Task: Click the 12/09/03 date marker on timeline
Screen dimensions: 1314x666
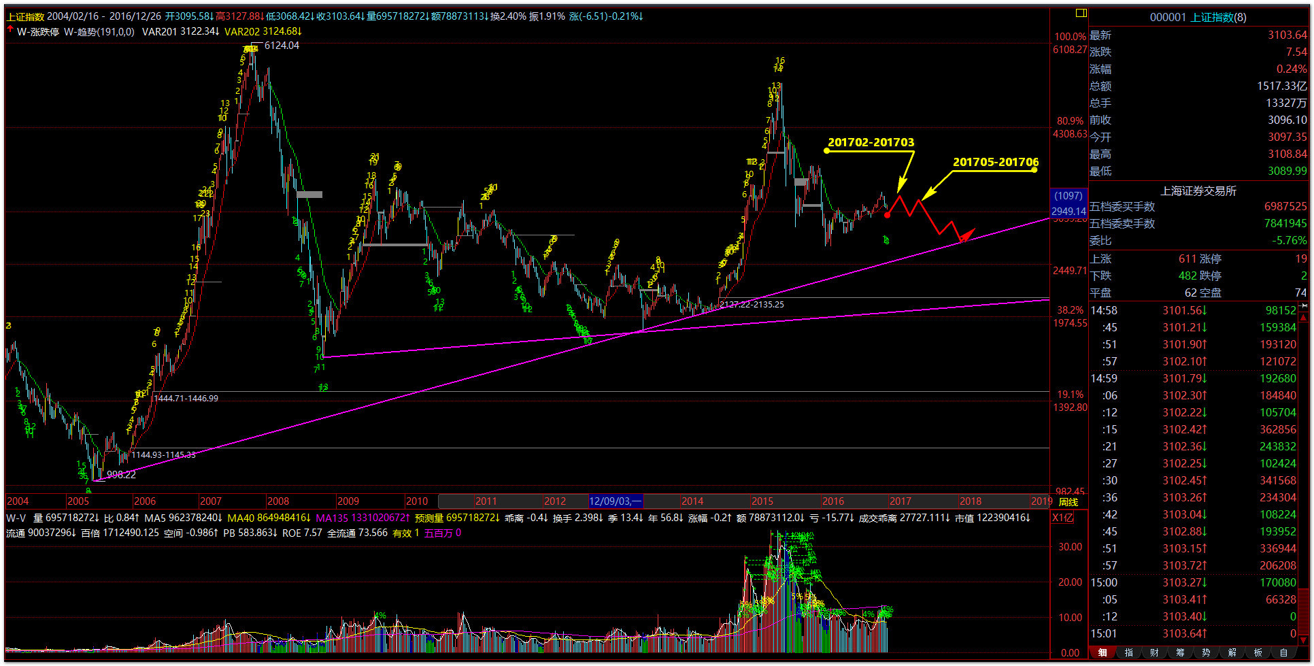Action: point(615,501)
